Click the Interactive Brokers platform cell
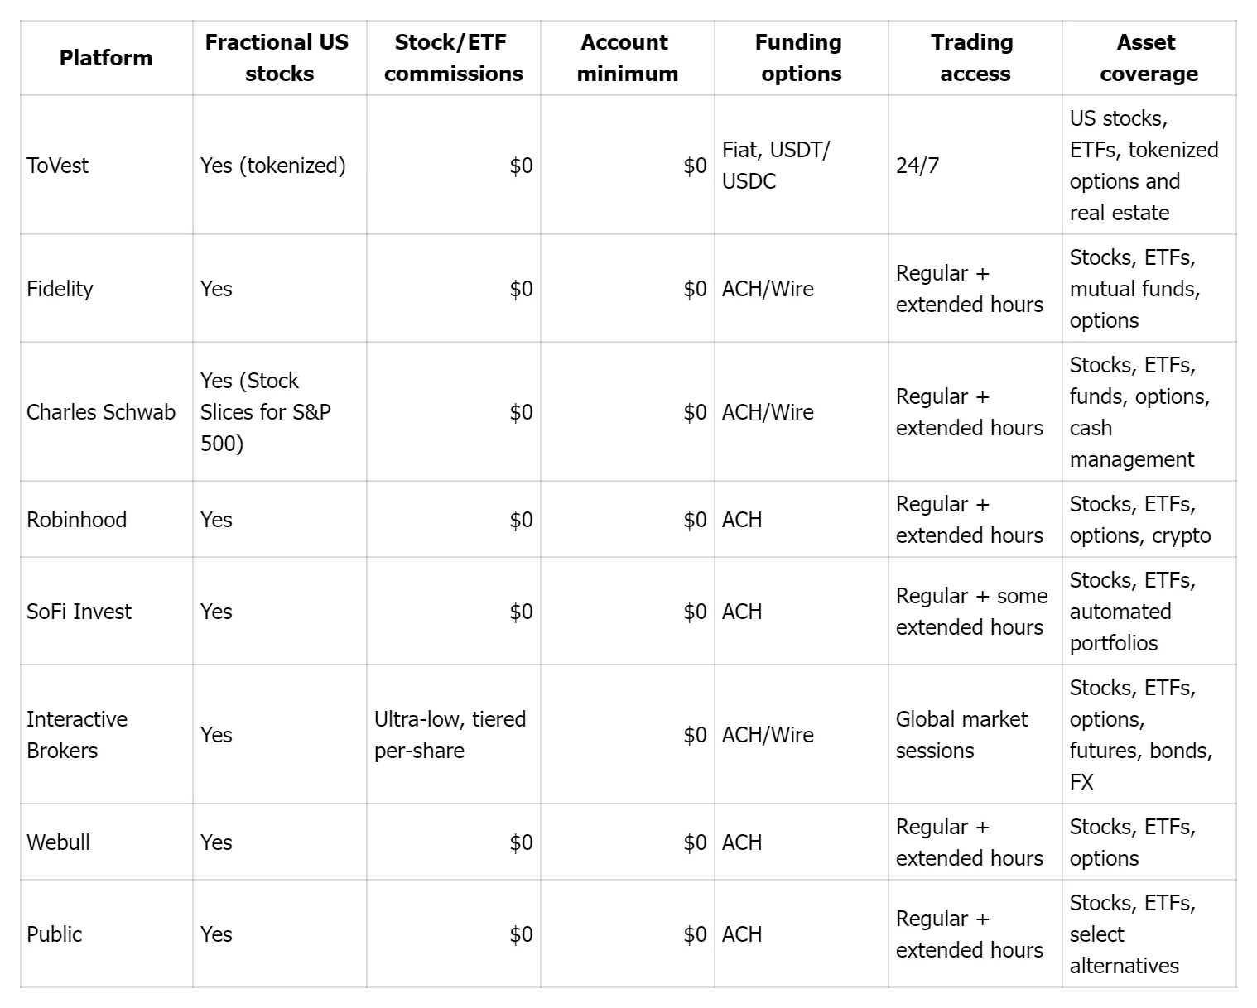This screenshot has width=1257, height=1008. point(76,735)
